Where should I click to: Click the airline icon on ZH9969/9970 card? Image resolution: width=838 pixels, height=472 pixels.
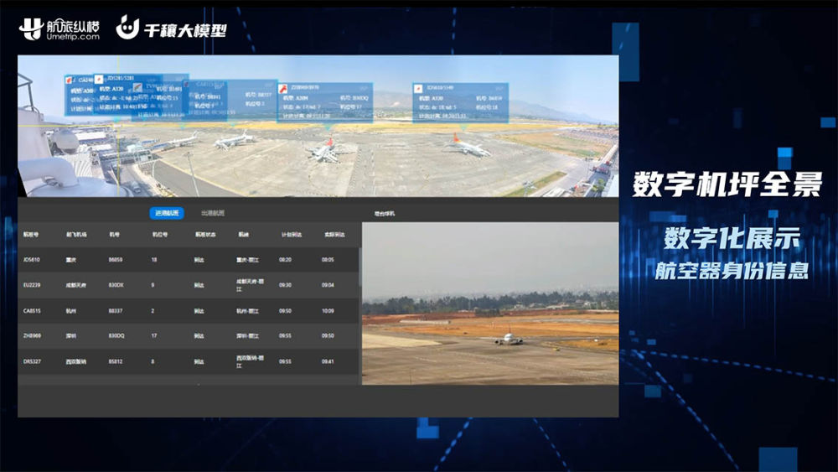point(283,86)
